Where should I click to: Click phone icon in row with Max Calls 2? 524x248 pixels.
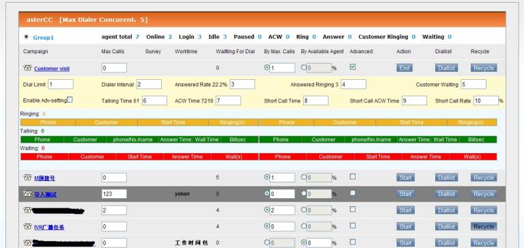click(x=27, y=210)
